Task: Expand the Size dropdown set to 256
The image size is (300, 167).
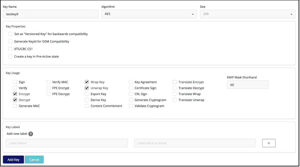Action: [x=247, y=14]
